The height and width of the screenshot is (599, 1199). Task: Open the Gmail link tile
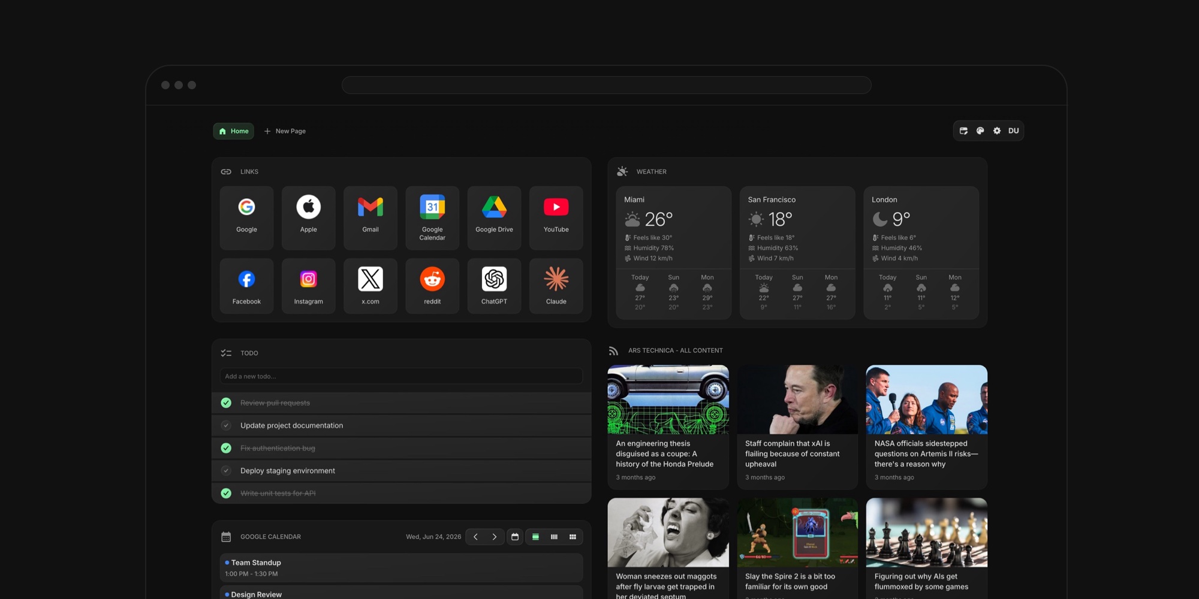tap(370, 217)
